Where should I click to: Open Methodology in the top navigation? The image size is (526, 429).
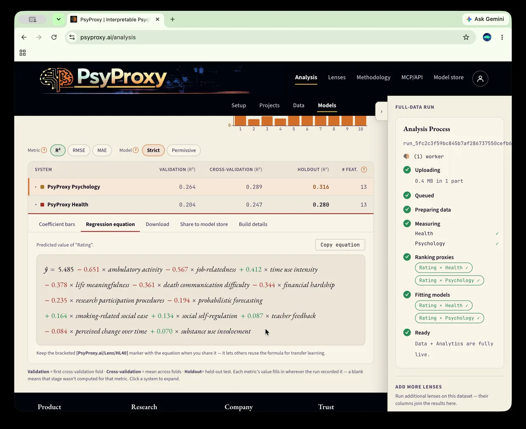tap(373, 78)
